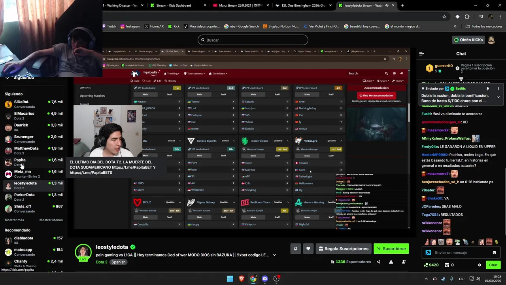The width and height of the screenshot is (506, 285).
Task: Send message with the green Chat button
Action: pos(493,265)
